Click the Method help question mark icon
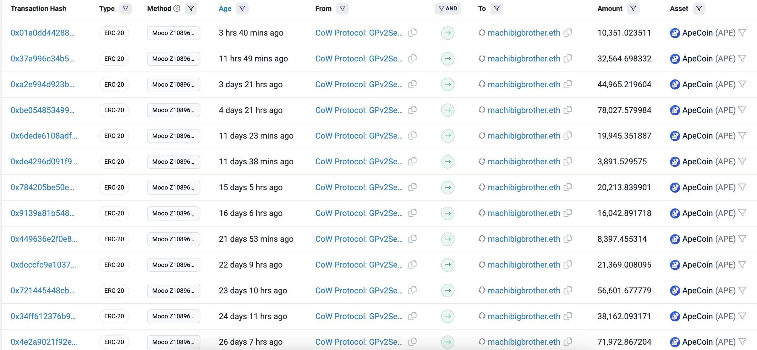This screenshot has height=350, width=757. (177, 8)
